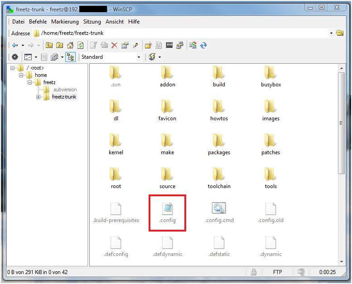This screenshot has height=284, width=352.
Task: Open the Sitzung menu
Action: (x=92, y=22)
